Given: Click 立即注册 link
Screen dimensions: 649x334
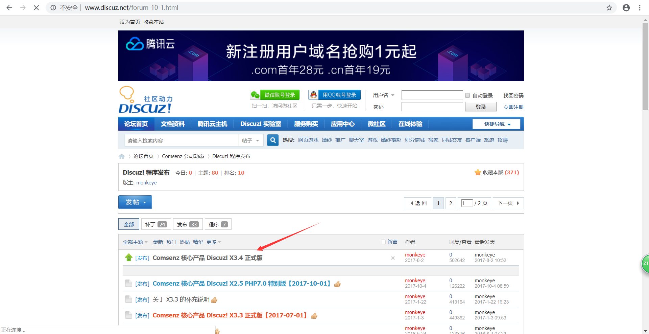Looking at the screenshot, I should (513, 107).
